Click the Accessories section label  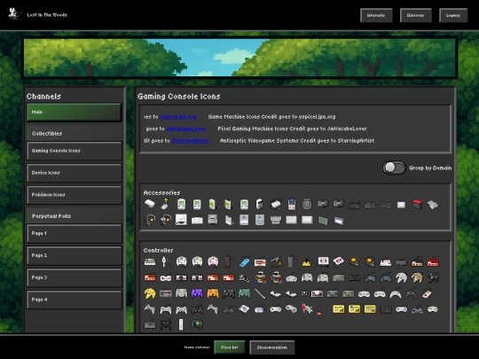(161, 192)
